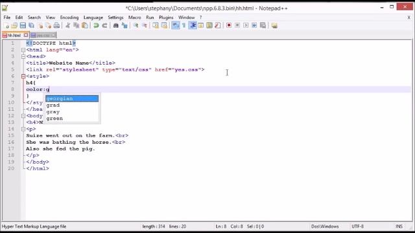Collapse the style block fold marker on line 6
The width and height of the screenshot is (415, 233).
click(x=23, y=76)
